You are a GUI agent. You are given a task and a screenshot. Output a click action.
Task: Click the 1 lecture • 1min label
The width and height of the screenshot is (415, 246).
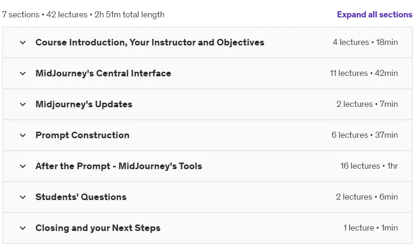click(370, 228)
